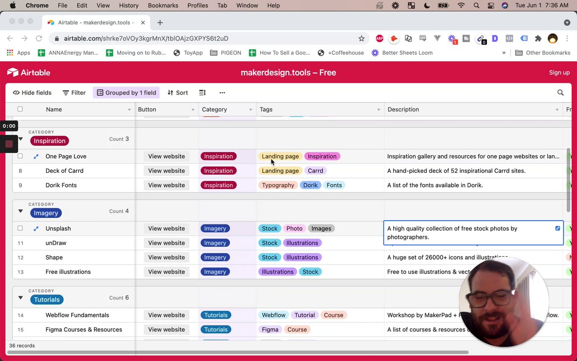Viewport: 577px width, 361px height.
Task: Open the Description column dropdown
Action: tap(557, 110)
